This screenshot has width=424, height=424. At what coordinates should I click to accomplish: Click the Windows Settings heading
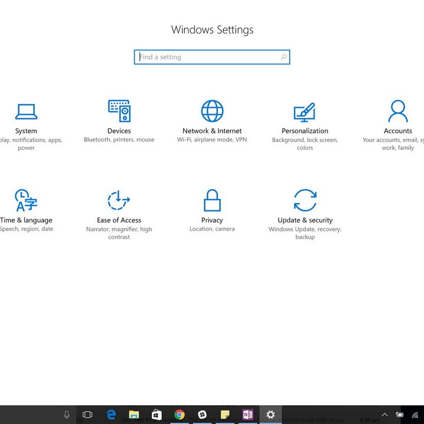coord(212,30)
